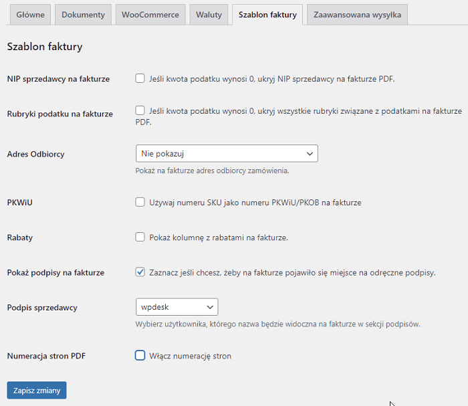The width and height of the screenshot is (468, 406).
Task: Click the Szablon faktury tab
Action: tap(267, 15)
